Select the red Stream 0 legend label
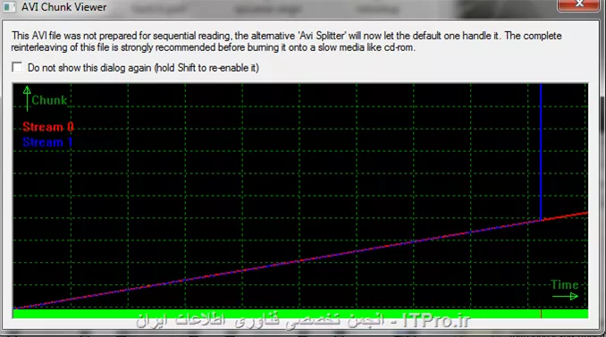Viewport: 606px width, 337px height. click(48, 127)
